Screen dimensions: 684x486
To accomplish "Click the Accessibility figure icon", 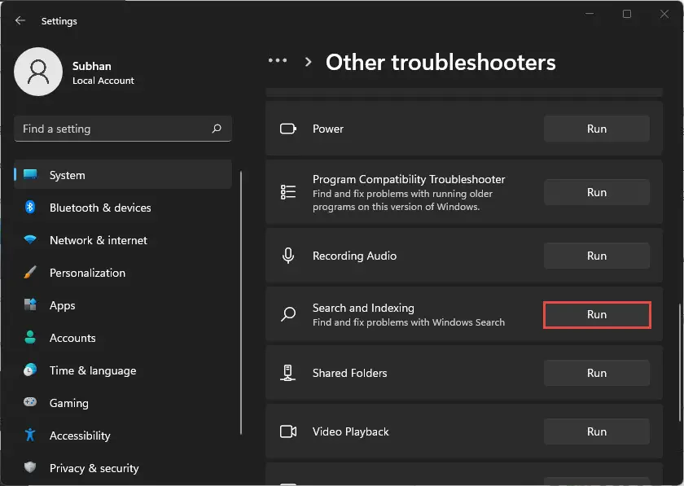I will [30, 435].
